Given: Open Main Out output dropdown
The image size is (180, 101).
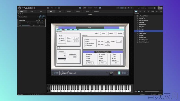Looking at the screenshot, I should pos(42,23).
